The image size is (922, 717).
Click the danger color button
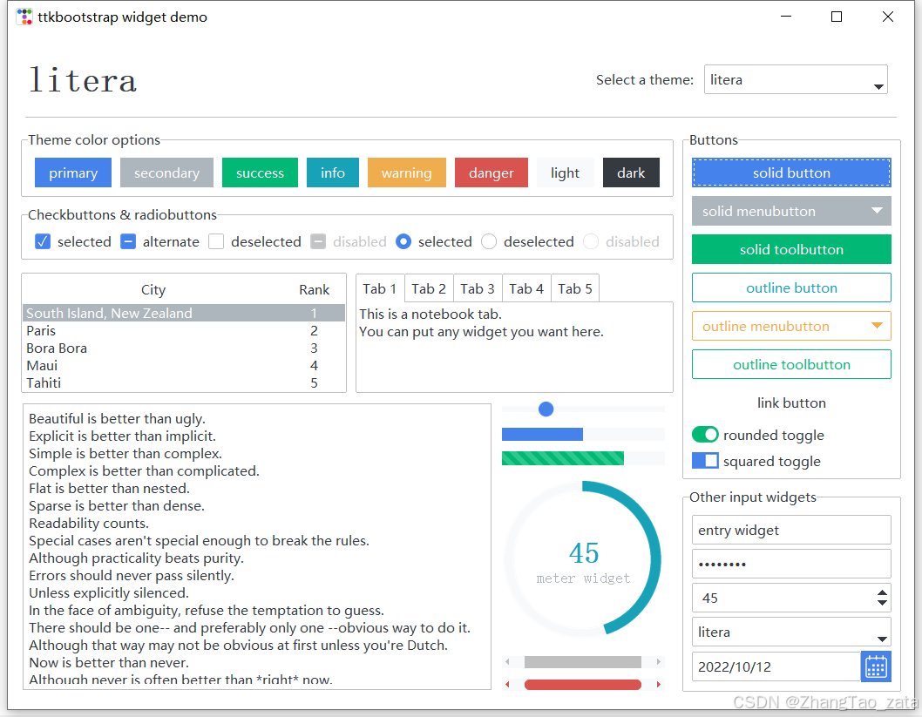pos(492,172)
